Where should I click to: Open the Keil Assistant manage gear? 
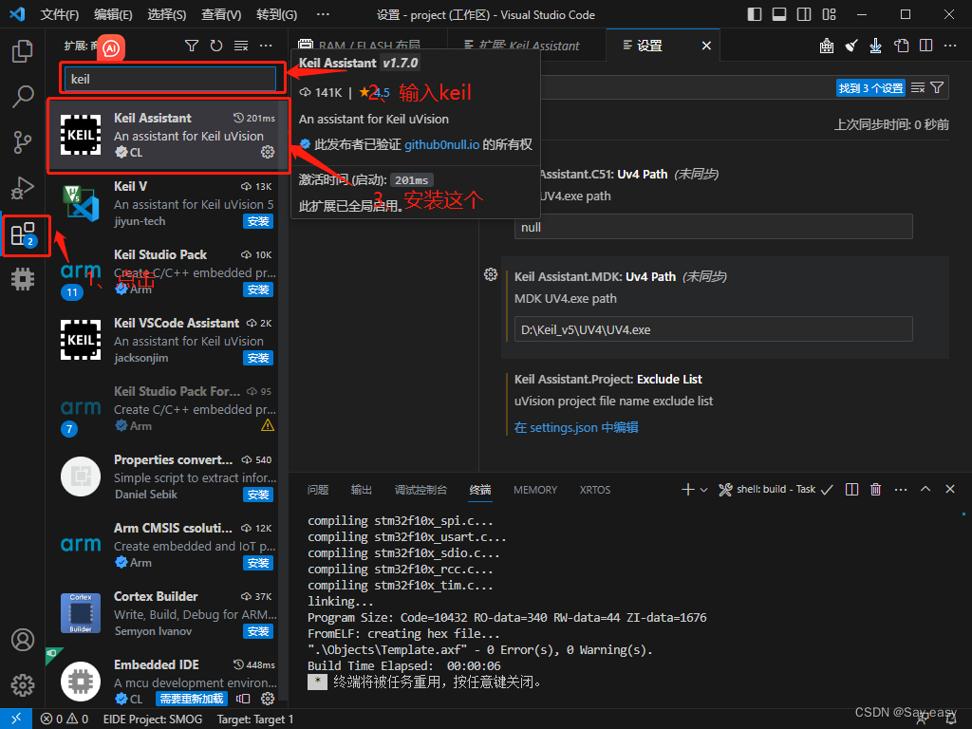(x=268, y=152)
